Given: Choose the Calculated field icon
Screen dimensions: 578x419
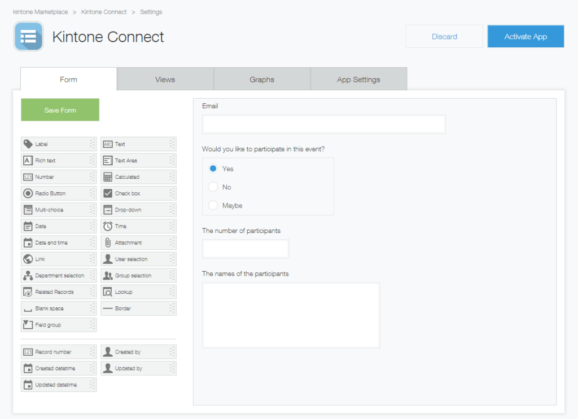Looking at the screenshot, I should 108,177.
